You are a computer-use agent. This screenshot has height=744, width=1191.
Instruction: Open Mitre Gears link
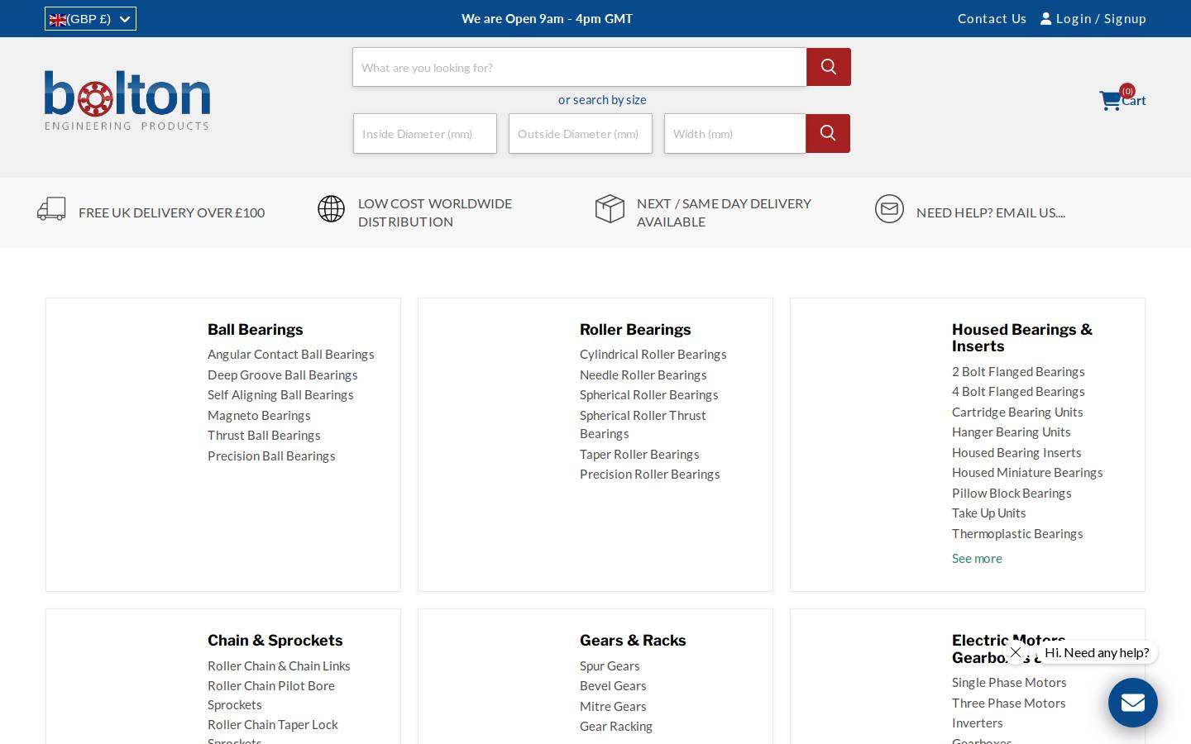pos(613,706)
